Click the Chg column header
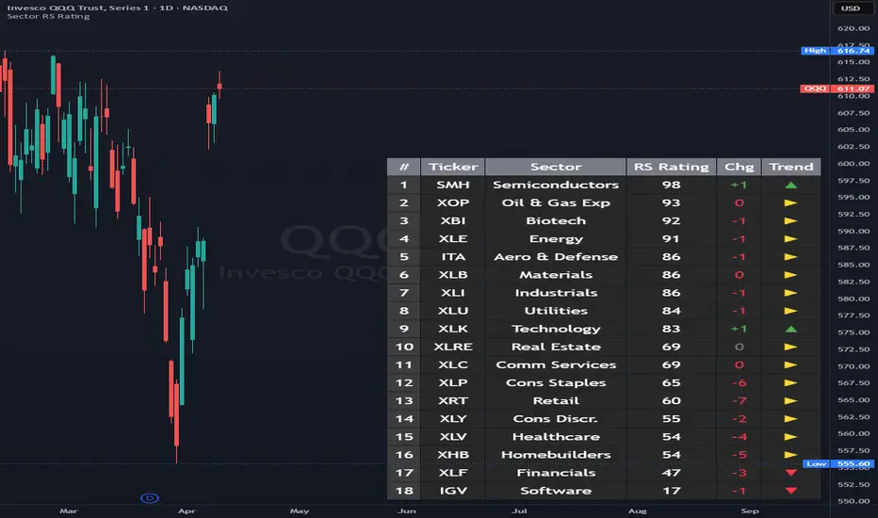 click(x=740, y=167)
